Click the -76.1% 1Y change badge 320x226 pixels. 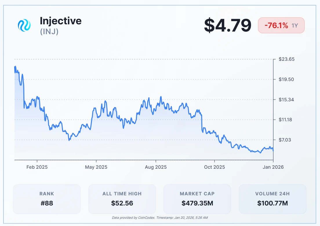pos(281,25)
